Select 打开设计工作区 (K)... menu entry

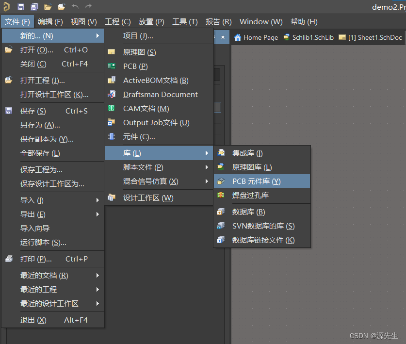point(53,94)
